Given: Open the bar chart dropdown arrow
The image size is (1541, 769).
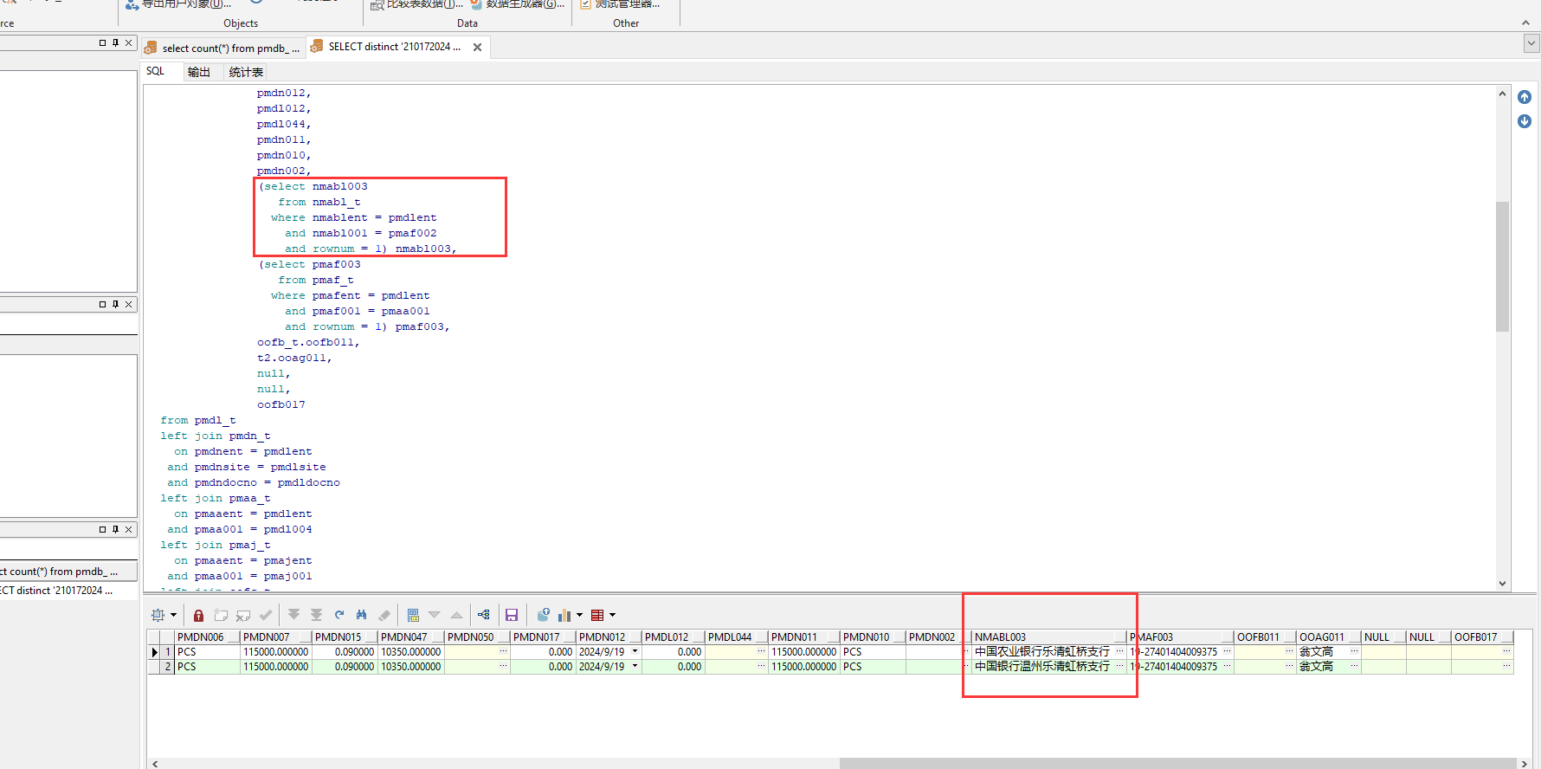Looking at the screenshot, I should point(579,615).
